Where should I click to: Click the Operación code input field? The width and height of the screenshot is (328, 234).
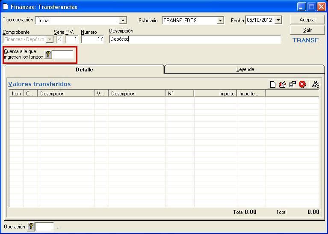point(45,227)
